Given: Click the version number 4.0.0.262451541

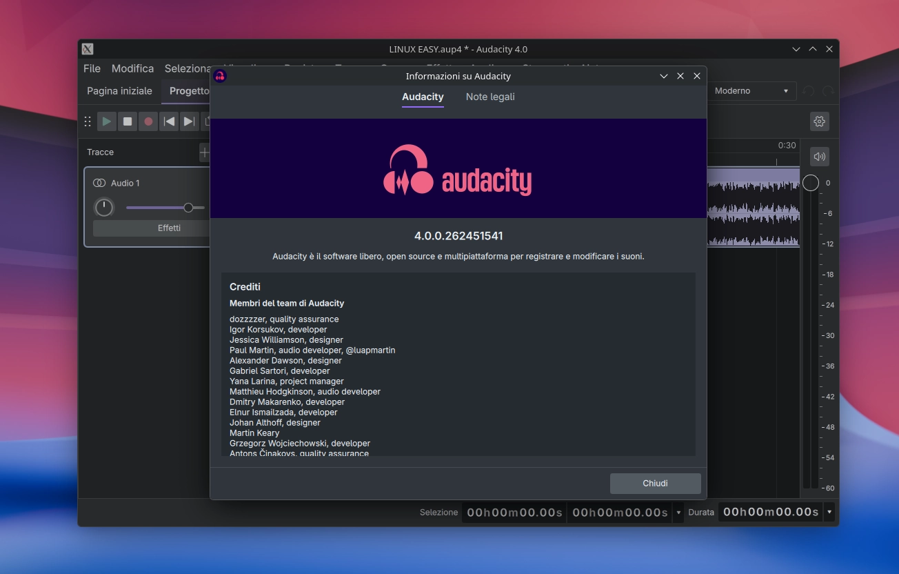Looking at the screenshot, I should coord(458,236).
